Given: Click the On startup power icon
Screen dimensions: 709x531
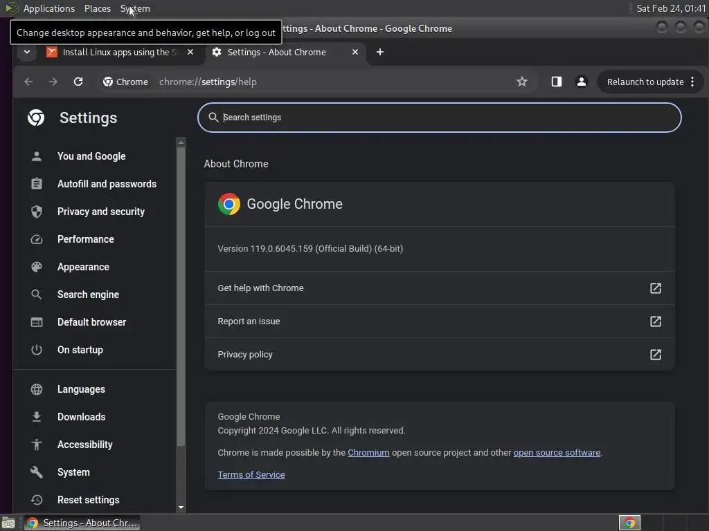Looking at the screenshot, I should (37, 350).
